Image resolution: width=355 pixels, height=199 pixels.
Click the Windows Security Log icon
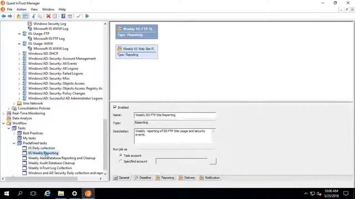pos(29,23)
